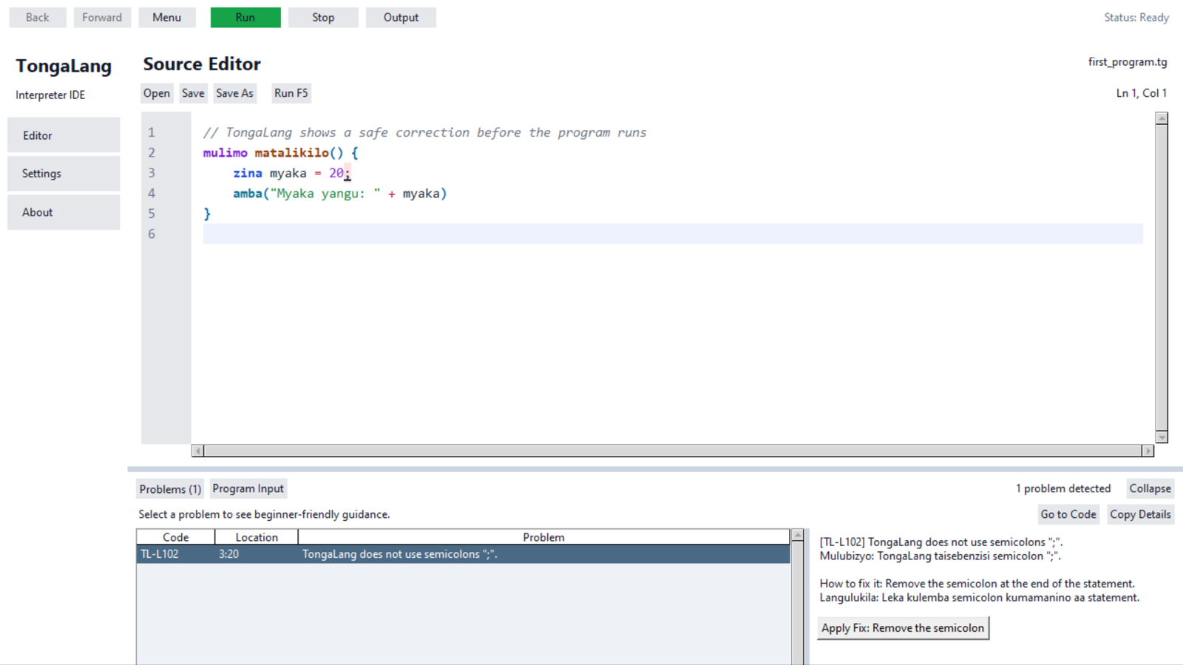Click Go to Code button
This screenshot has height=665, width=1183.
(1068, 514)
